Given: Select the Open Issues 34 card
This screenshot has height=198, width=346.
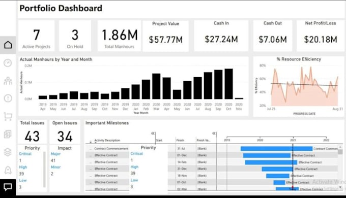Looking at the screenshot, I should click(65, 131).
